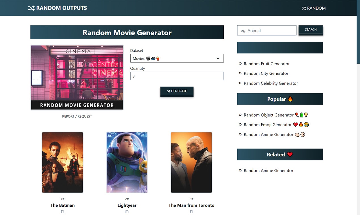Copy The Batman title via copy icon
360x215 pixels.
pyautogui.click(x=63, y=212)
